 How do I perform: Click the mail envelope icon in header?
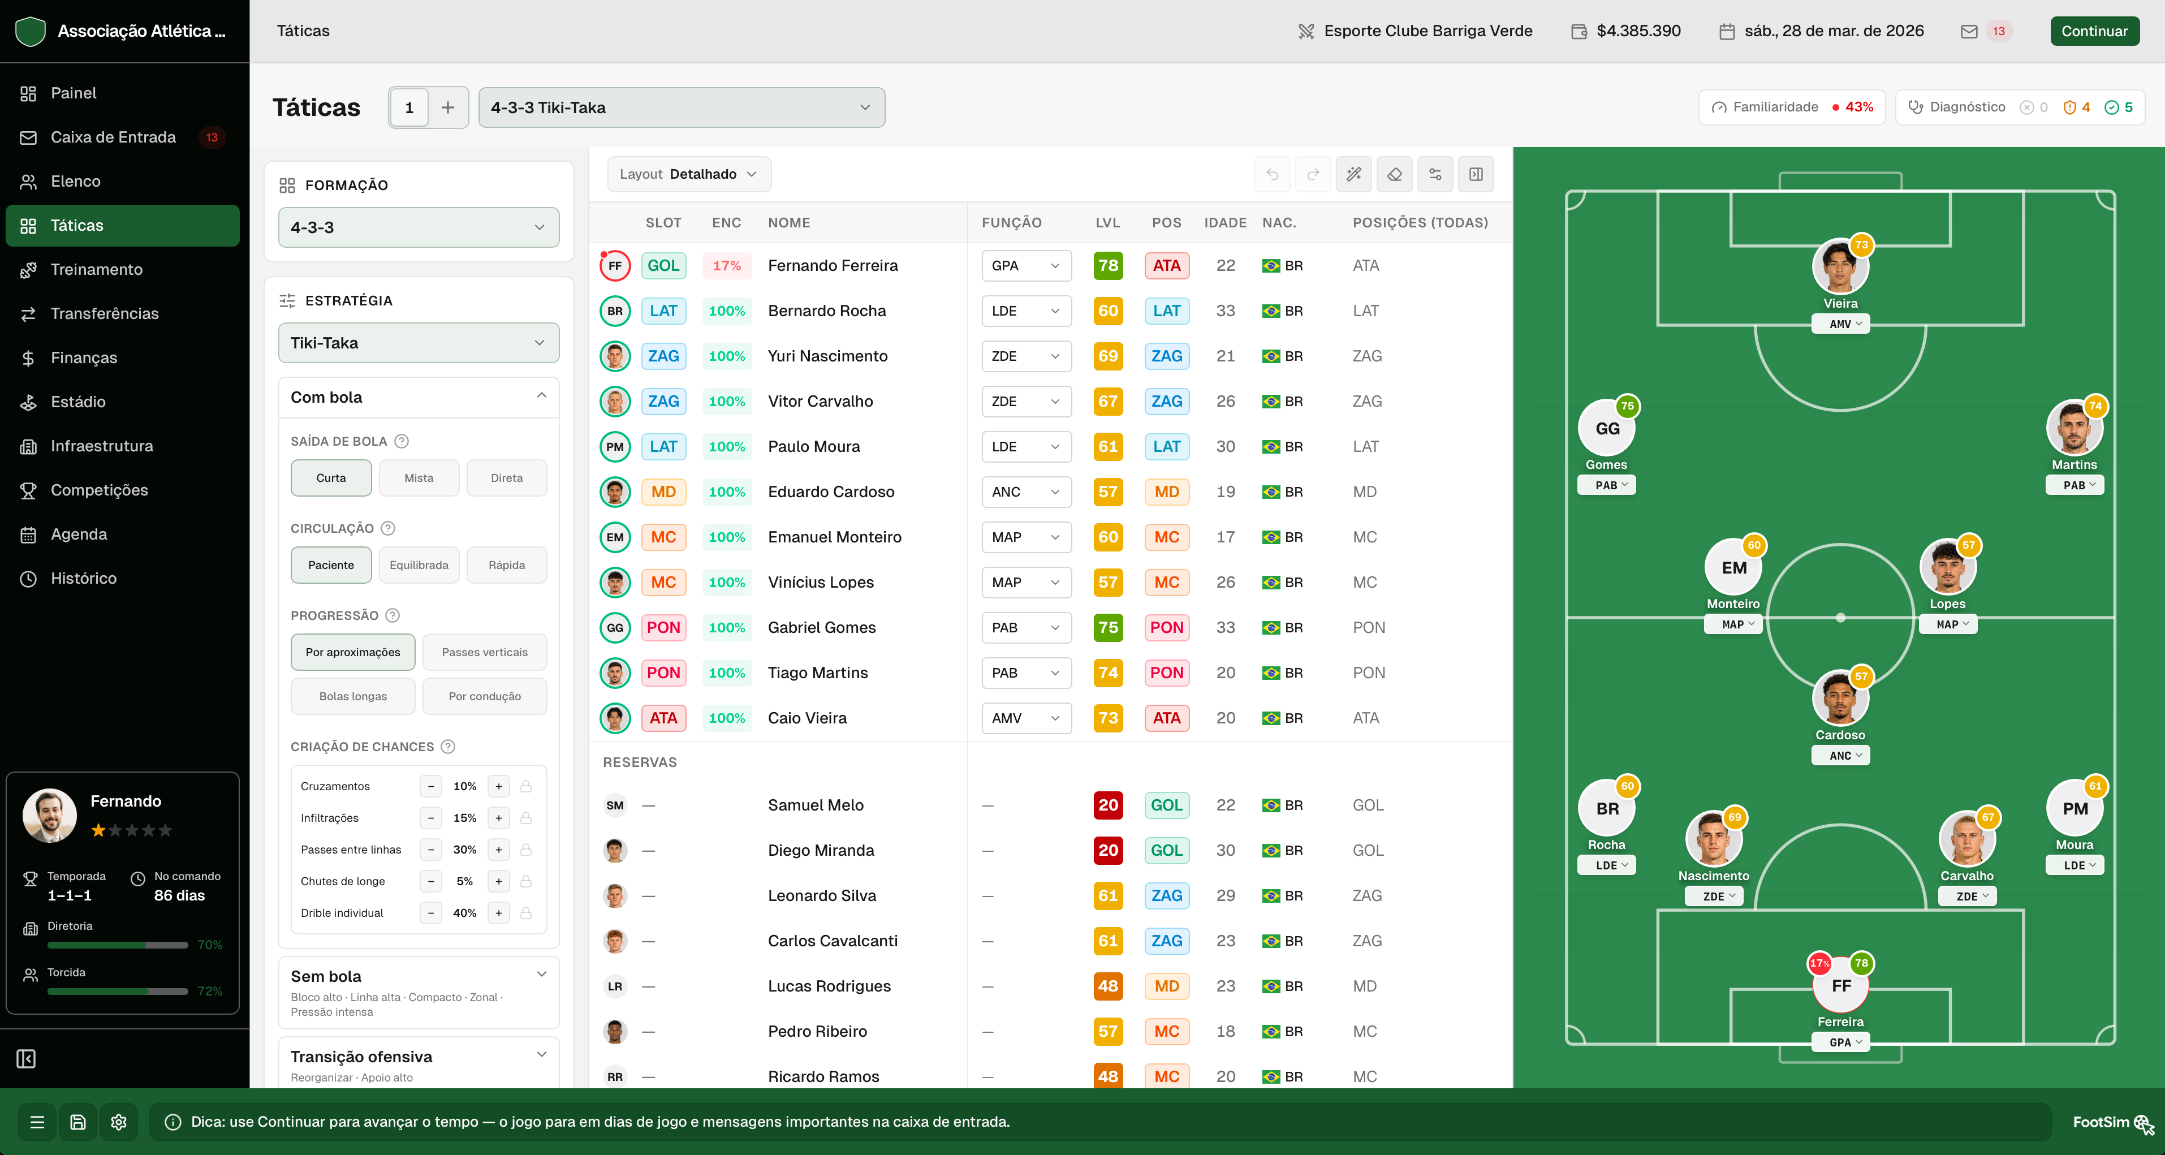pos(1968,31)
